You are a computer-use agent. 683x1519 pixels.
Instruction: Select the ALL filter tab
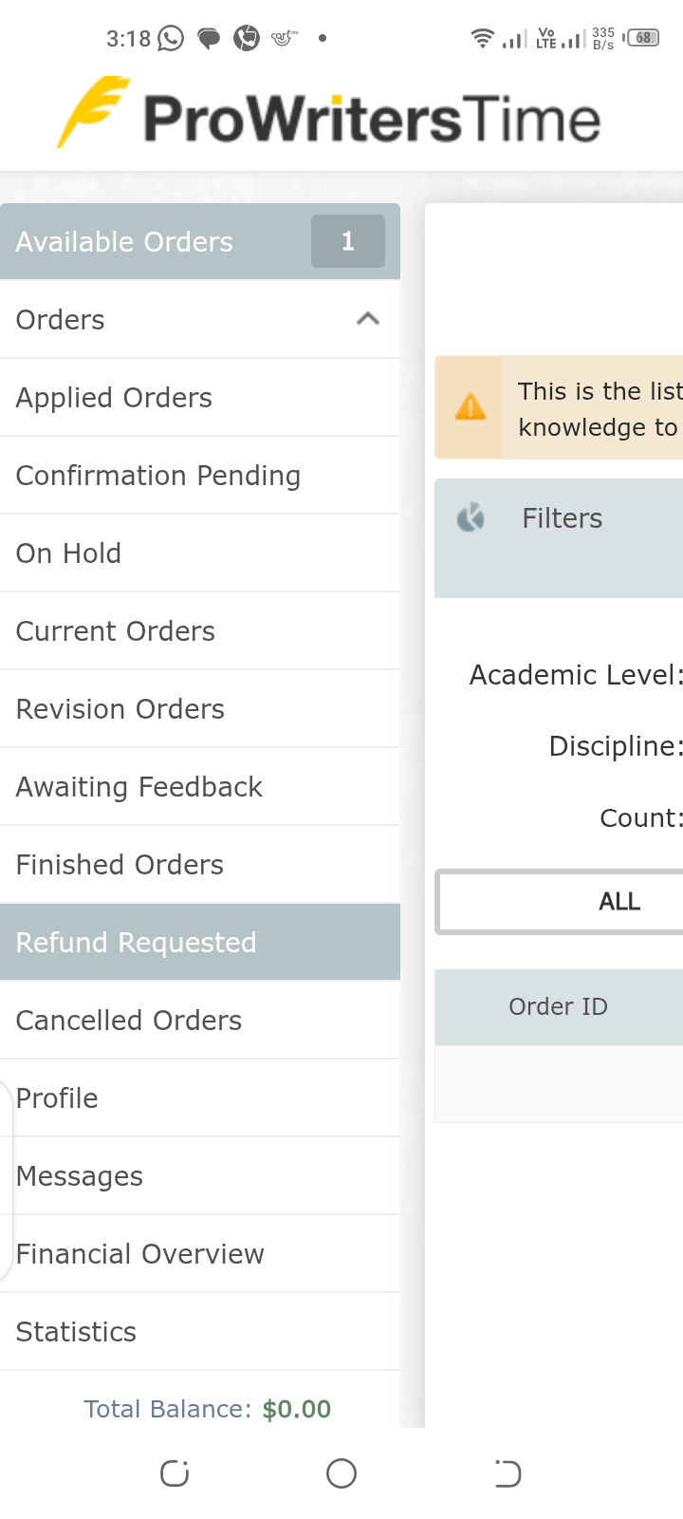coord(561,902)
